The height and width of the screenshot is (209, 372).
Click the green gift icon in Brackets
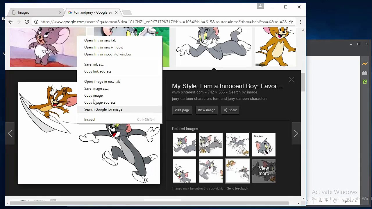365,82
